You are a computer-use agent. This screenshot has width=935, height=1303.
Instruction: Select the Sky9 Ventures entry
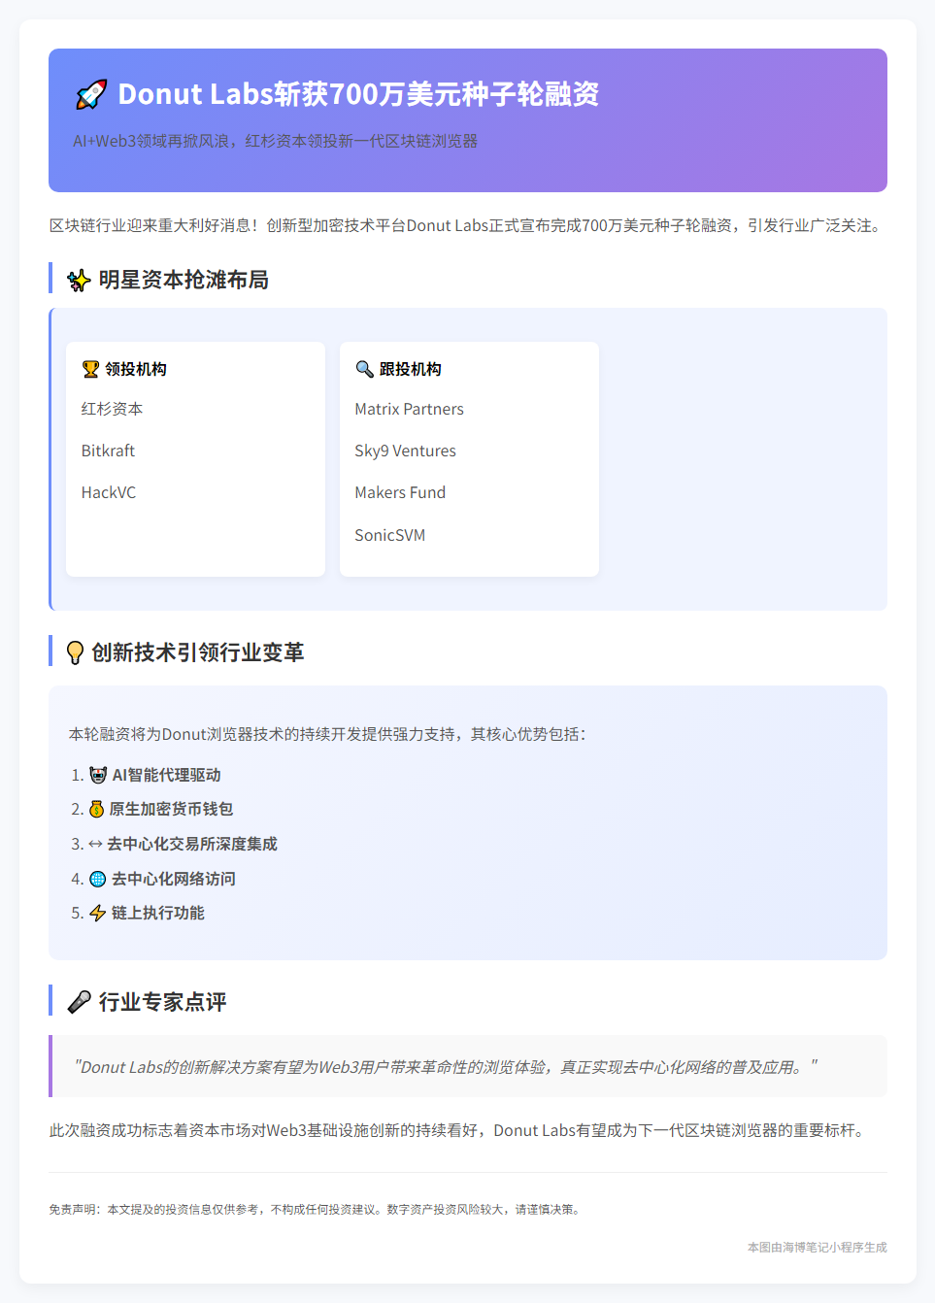point(405,451)
